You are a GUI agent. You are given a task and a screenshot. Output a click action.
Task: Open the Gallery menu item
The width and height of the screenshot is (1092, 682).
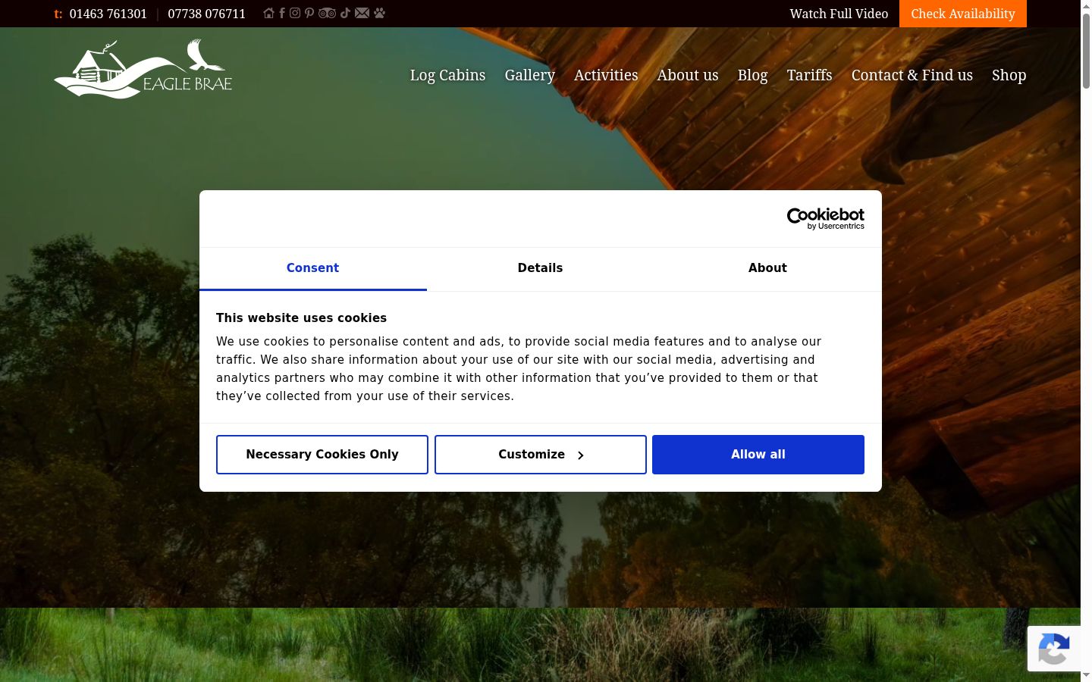[x=530, y=75]
